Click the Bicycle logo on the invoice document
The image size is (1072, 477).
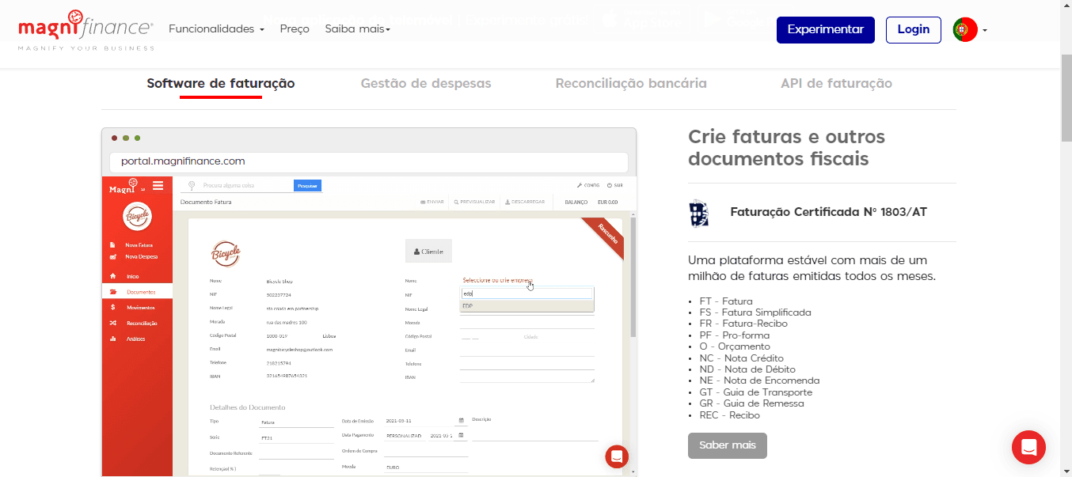(x=226, y=254)
